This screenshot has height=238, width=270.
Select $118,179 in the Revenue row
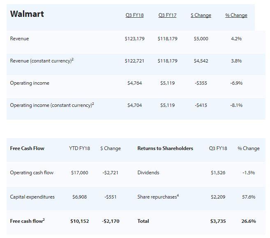coord(167,39)
